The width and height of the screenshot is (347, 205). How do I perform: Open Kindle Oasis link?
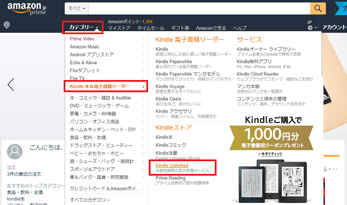[x=168, y=99]
